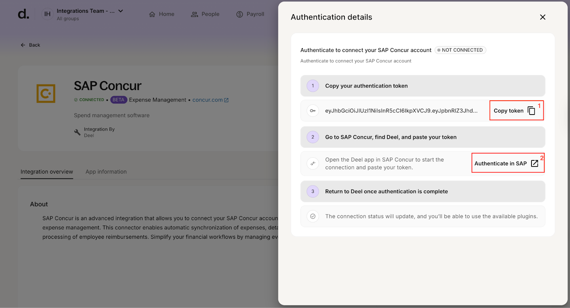
Task: Click the Deel logo in header
Action: coord(24,14)
